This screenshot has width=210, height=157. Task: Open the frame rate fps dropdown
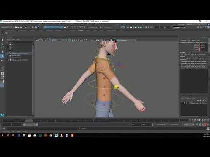189,125
